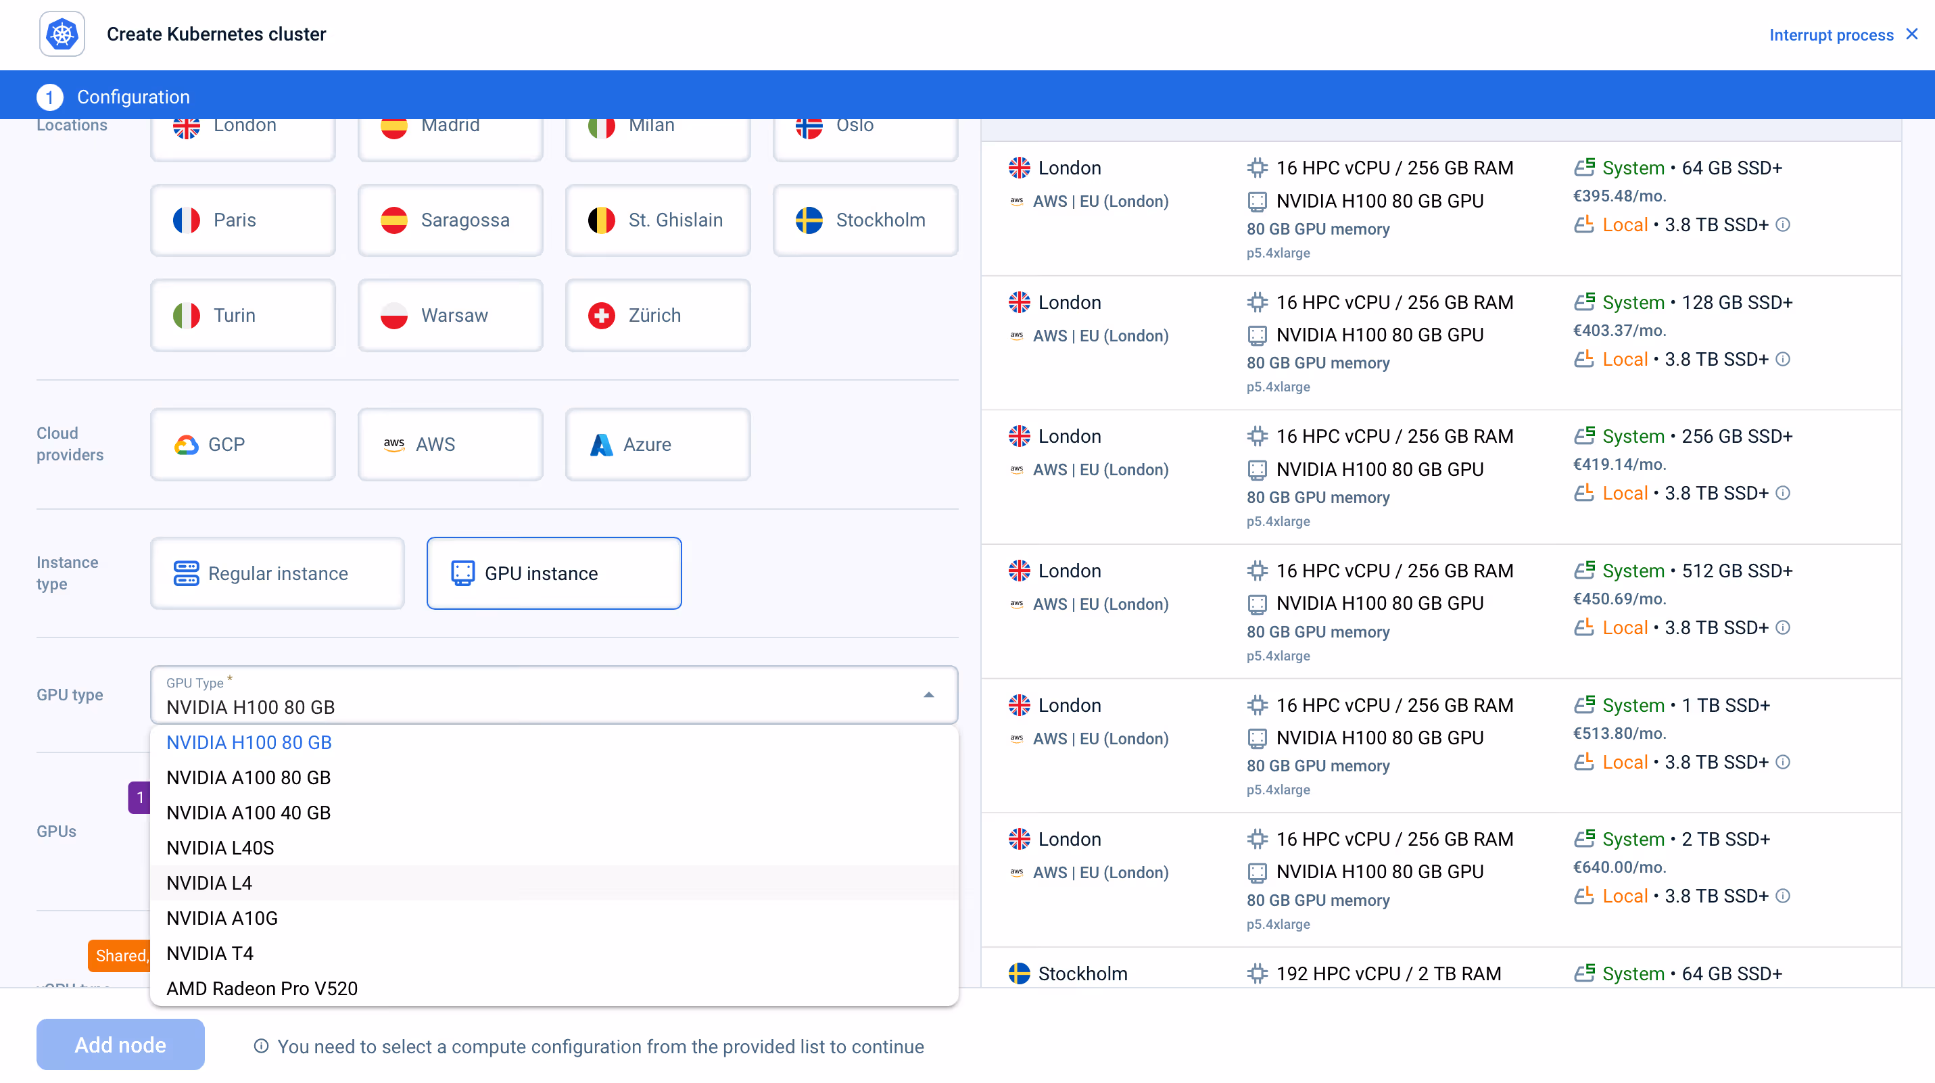Choose NVIDIA H100 80 GB option

(x=554, y=742)
